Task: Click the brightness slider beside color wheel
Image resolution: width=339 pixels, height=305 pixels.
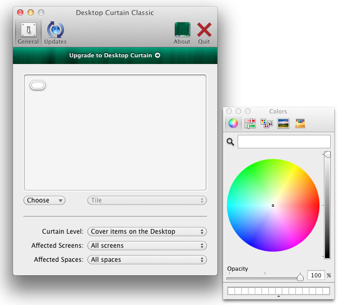Action: tap(327, 206)
